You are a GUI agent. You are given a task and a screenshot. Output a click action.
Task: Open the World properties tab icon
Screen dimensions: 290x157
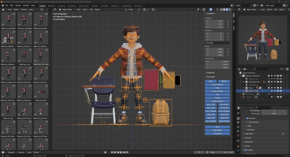tap(238, 135)
